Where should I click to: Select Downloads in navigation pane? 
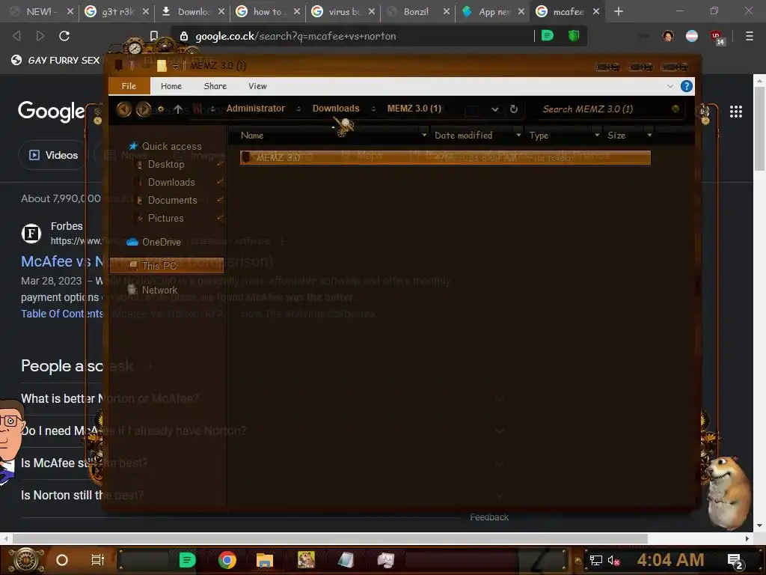click(171, 183)
